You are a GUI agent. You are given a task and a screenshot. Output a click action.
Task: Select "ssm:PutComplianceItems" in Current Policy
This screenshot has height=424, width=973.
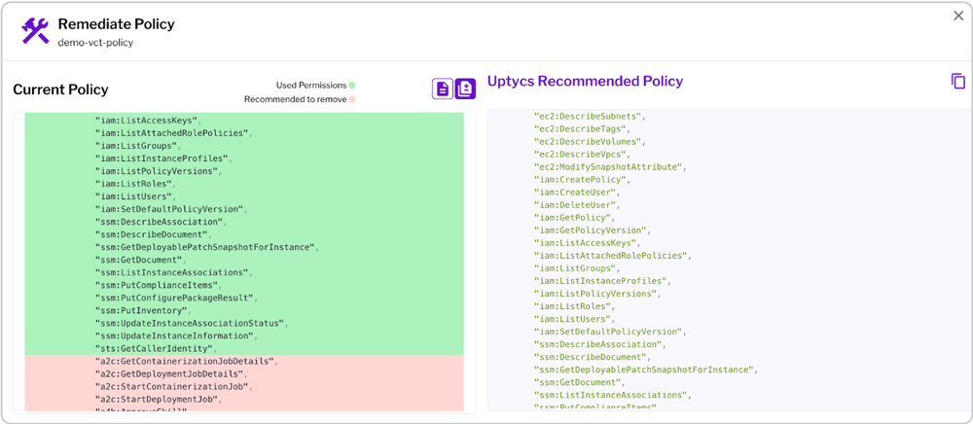[159, 285]
